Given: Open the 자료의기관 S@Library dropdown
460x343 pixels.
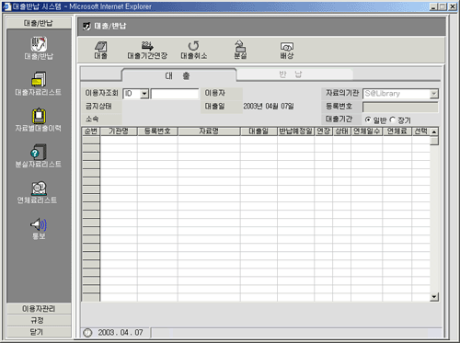Looking at the screenshot, I should [x=433, y=94].
